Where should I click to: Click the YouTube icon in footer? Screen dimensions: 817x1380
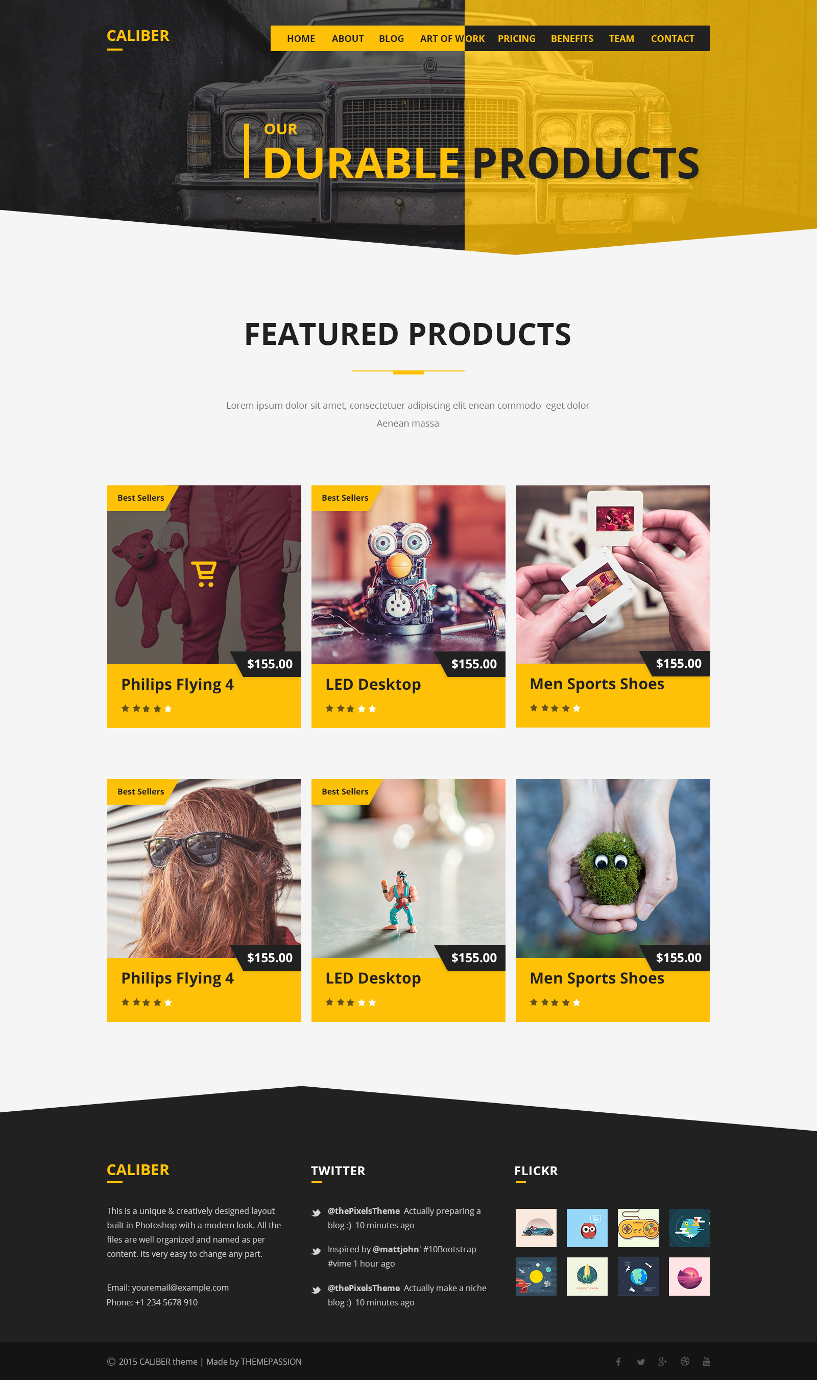pyautogui.click(x=706, y=1361)
